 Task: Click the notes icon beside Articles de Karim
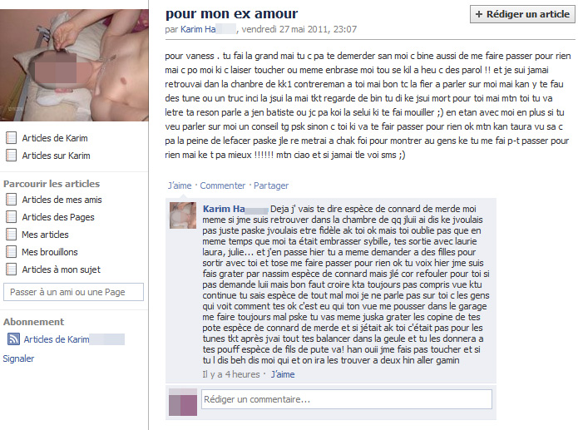tap(11, 138)
